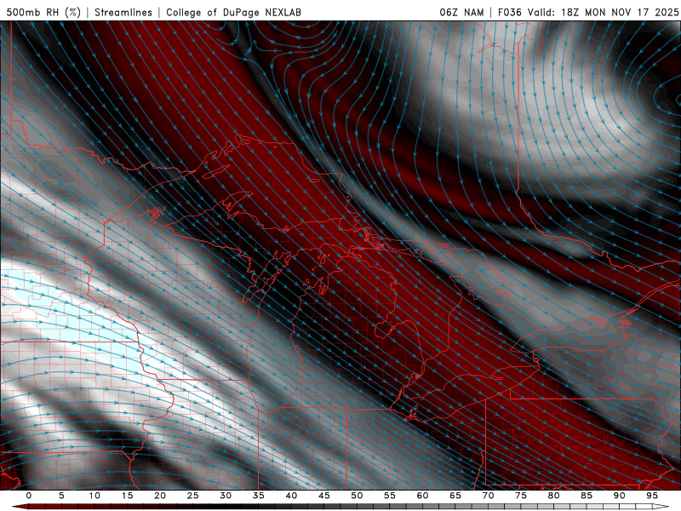This screenshot has height=511, width=681.
Task: Click the "30" colorbar scale label
Action: (226, 496)
